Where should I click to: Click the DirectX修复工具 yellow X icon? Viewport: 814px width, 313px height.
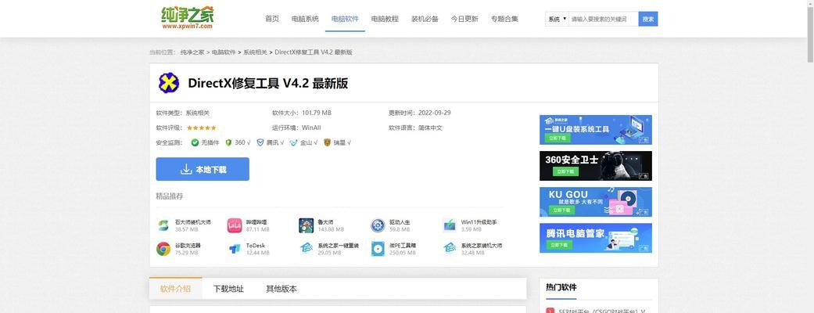point(169,83)
